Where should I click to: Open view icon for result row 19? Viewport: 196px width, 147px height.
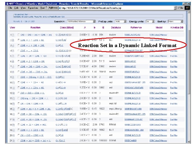(14, 130)
